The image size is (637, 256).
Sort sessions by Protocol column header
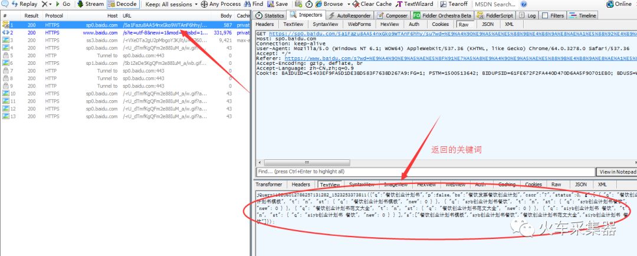(x=54, y=15)
